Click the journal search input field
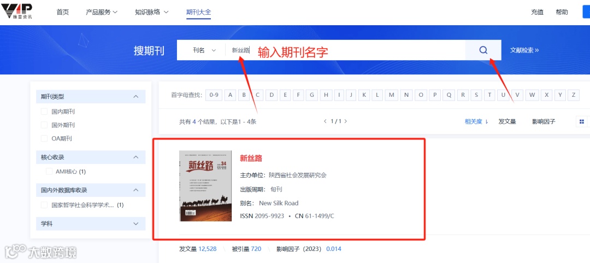Image resolution: width=590 pixels, height=263 pixels. 345,50
